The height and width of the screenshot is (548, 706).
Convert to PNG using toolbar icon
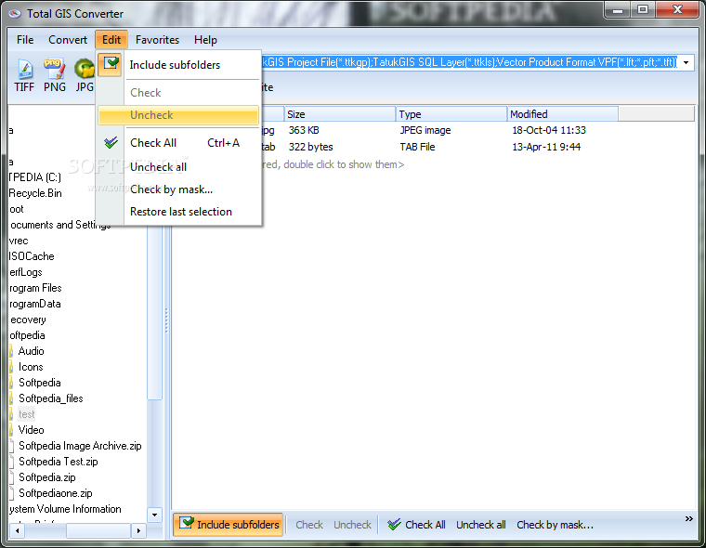[54, 75]
